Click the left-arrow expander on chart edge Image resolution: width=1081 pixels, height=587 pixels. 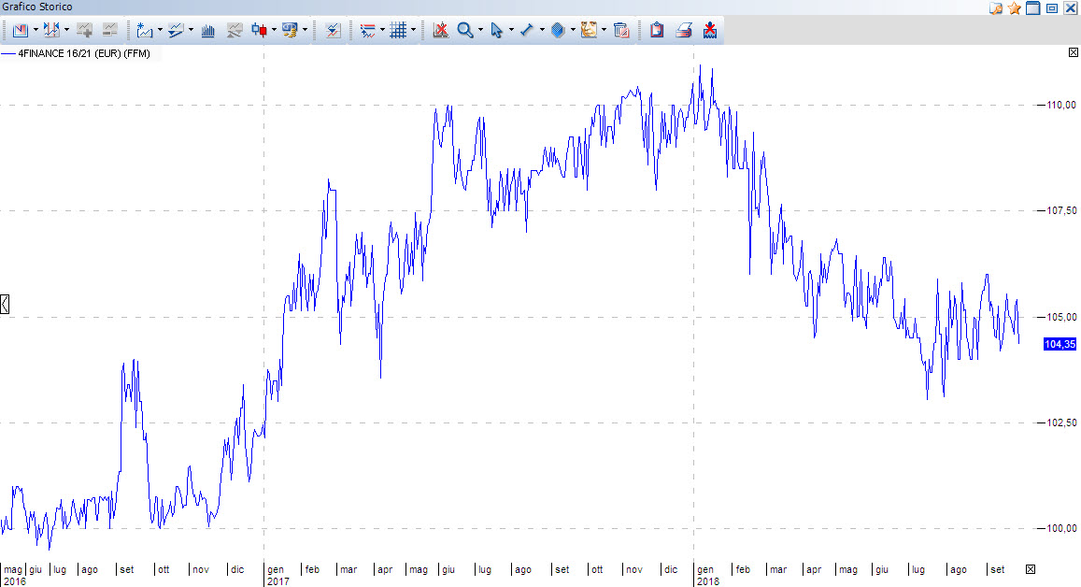[5, 303]
